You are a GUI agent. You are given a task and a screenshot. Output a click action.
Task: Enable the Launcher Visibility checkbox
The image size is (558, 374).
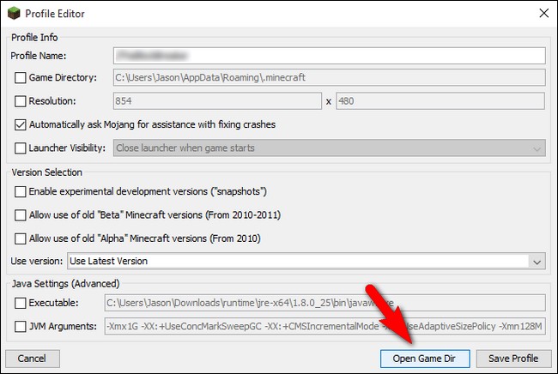click(x=21, y=148)
